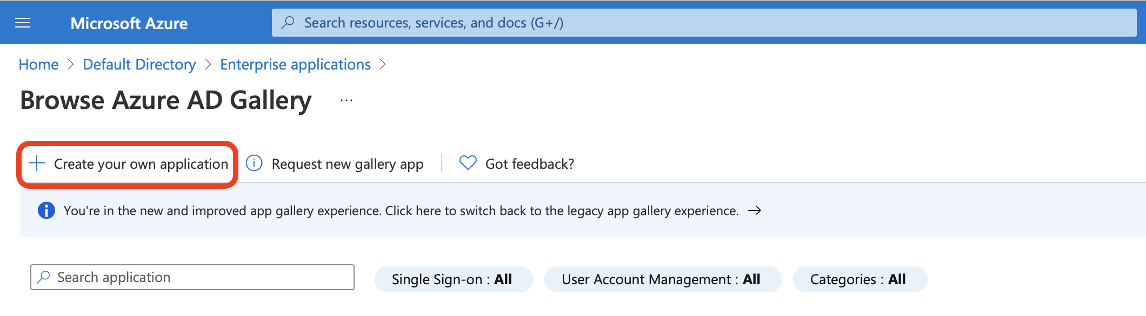Open the Single Sign-on filter

454,279
